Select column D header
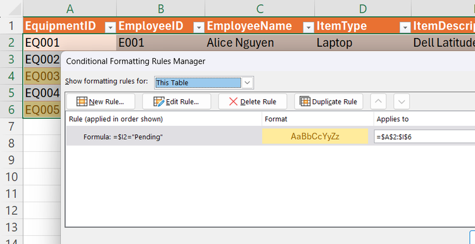The height and width of the screenshot is (244, 475). [x=363, y=9]
